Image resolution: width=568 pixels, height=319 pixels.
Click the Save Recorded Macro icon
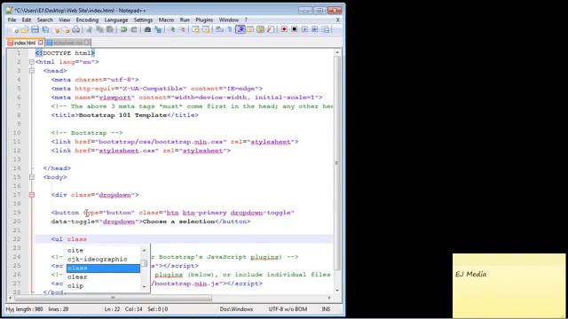[x=326, y=29]
